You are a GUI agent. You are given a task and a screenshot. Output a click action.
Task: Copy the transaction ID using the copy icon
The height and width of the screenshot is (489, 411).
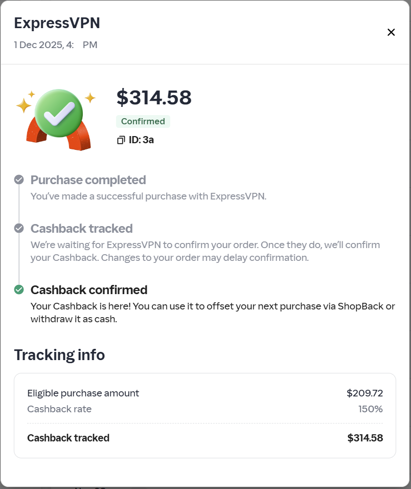(121, 140)
